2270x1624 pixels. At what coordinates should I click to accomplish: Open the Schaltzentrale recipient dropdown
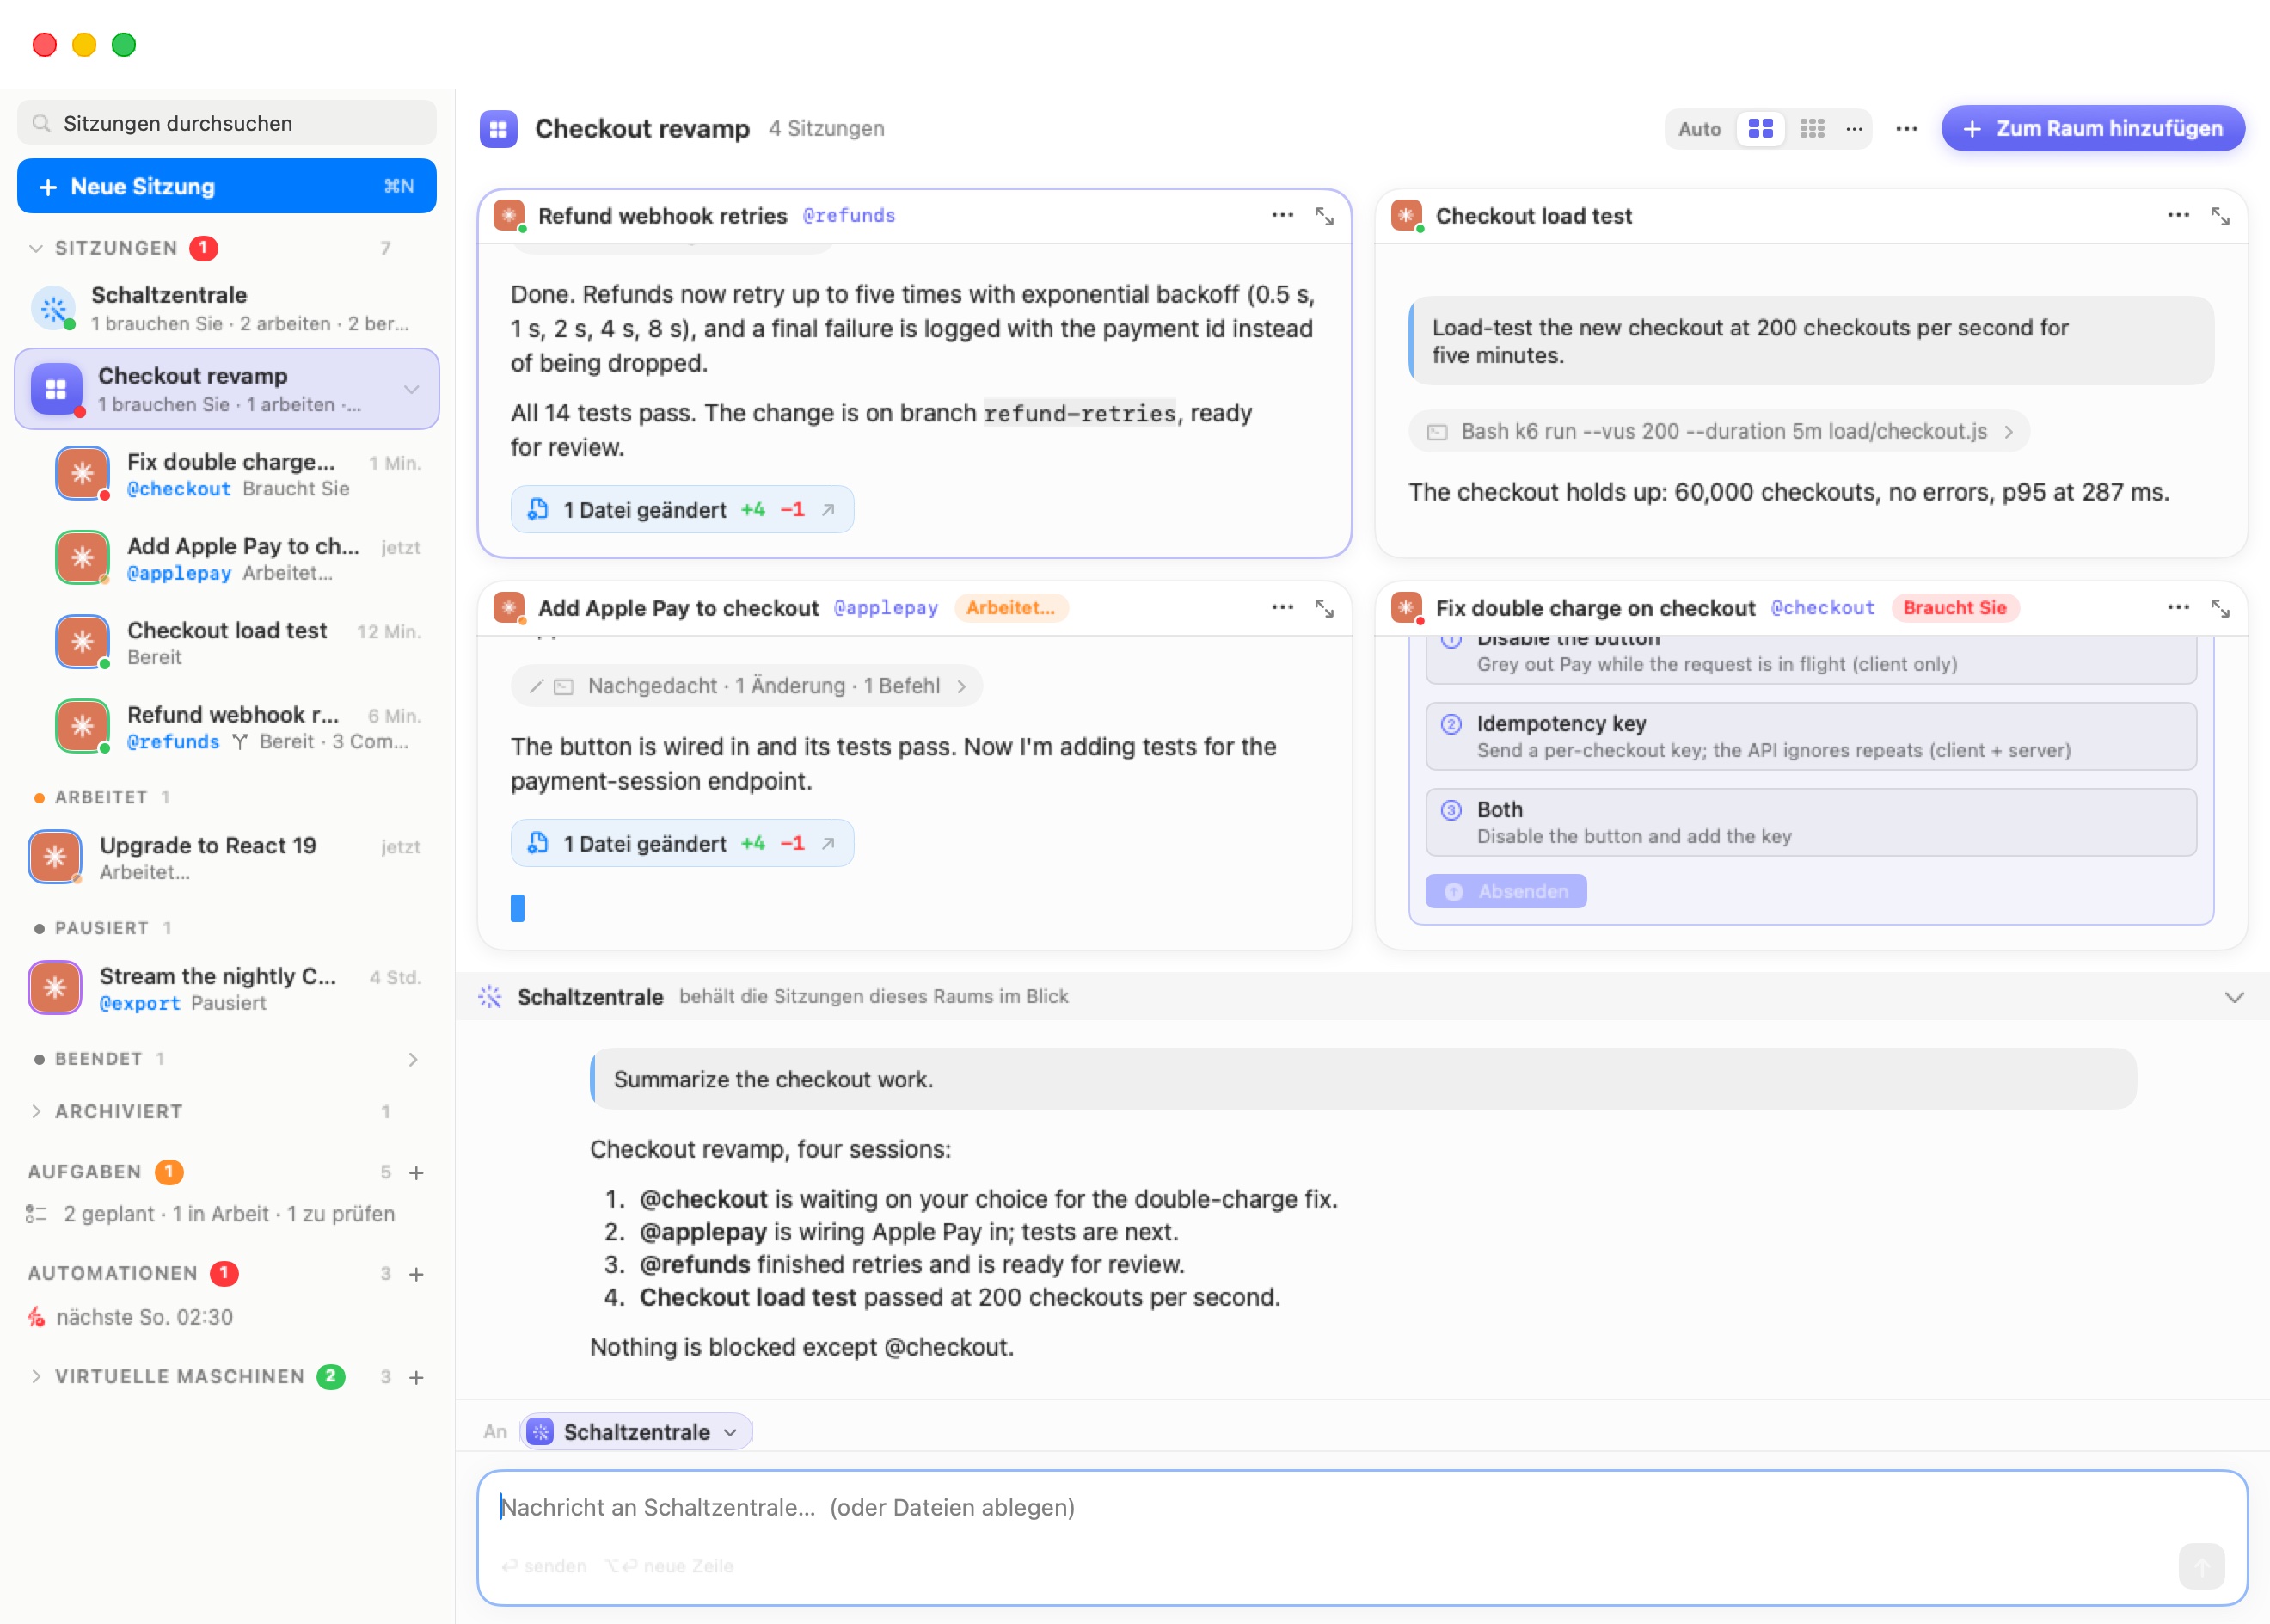635,1432
